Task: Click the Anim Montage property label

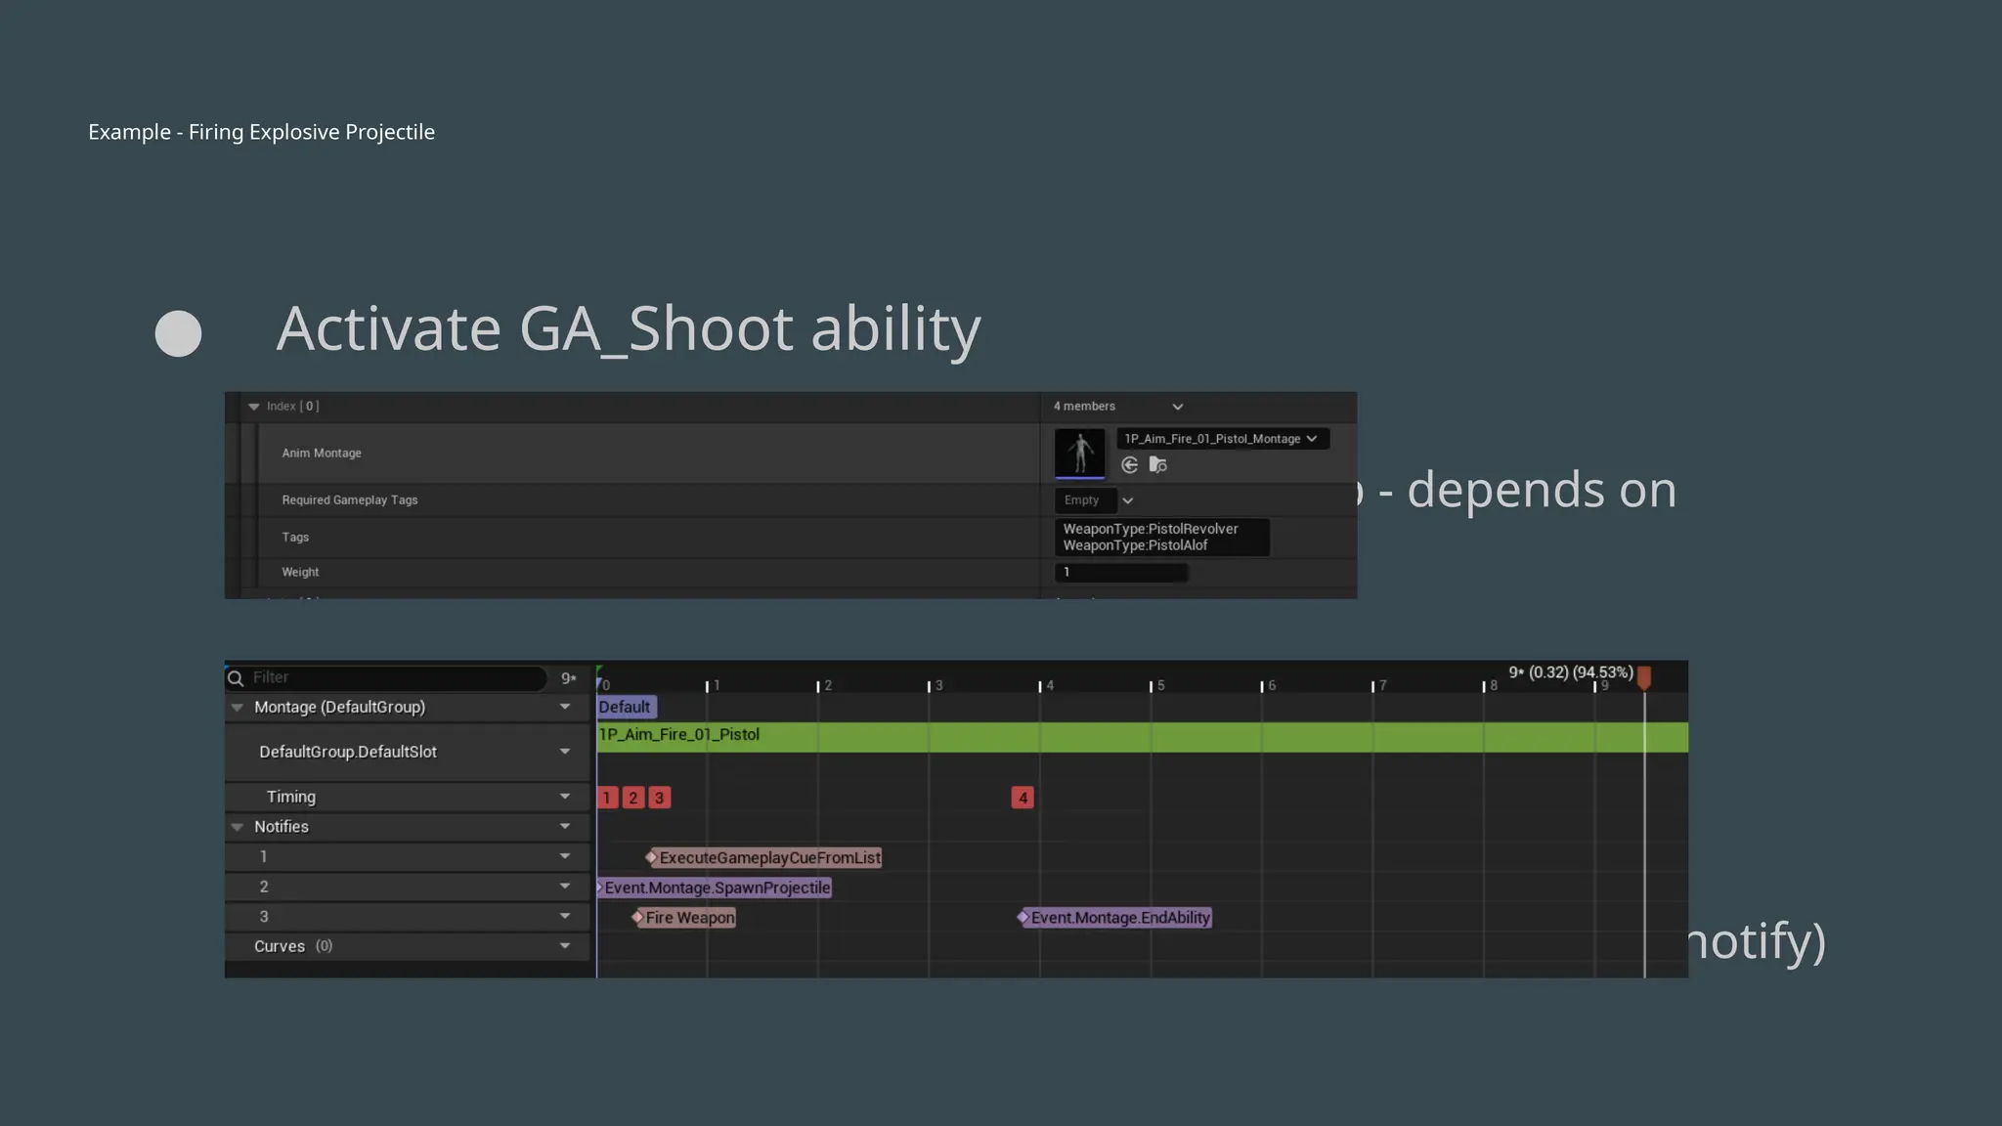Action: click(x=322, y=454)
